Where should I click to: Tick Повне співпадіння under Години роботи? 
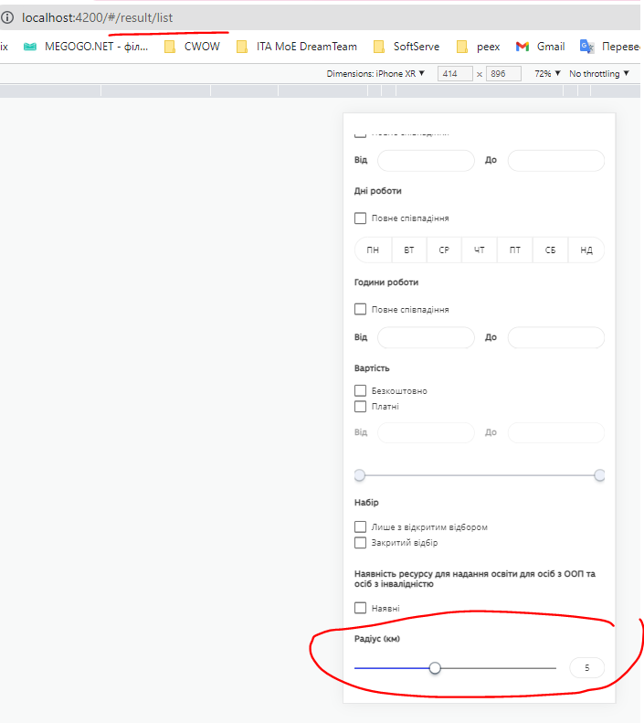tap(360, 309)
